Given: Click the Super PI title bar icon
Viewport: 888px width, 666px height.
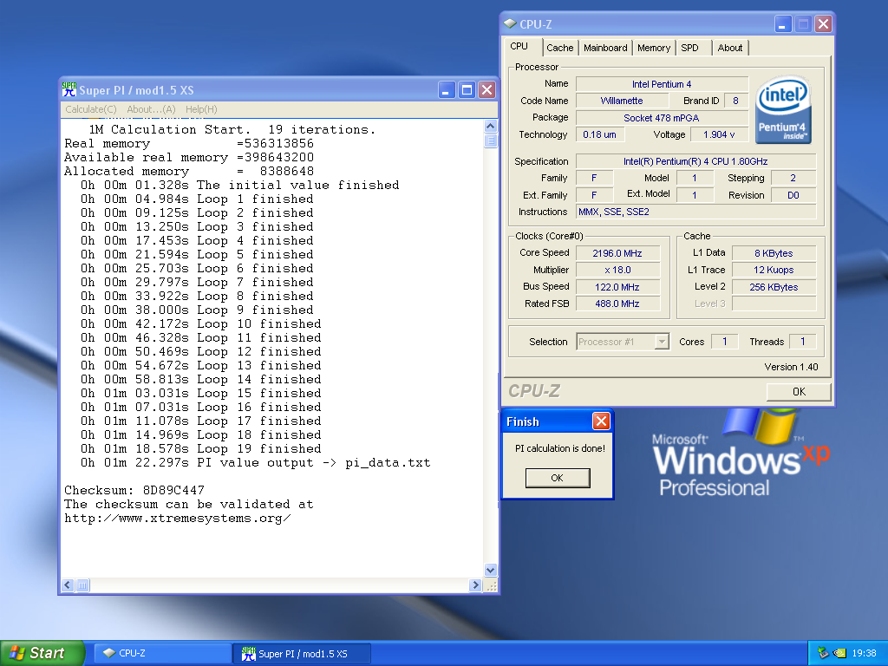Looking at the screenshot, I should 69,89.
